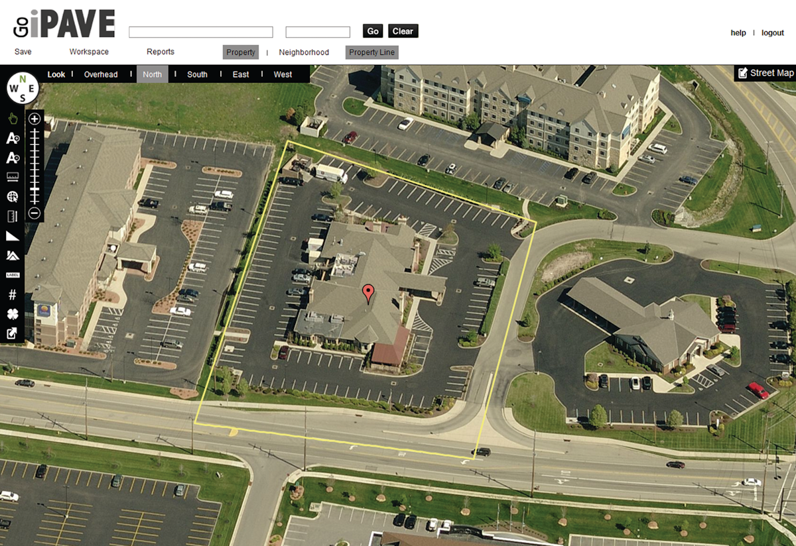Image resolution: width=796 pixels, height=546 pixels.
Task: Select the first text search magnifier tool
Action: tap(12, 138)
